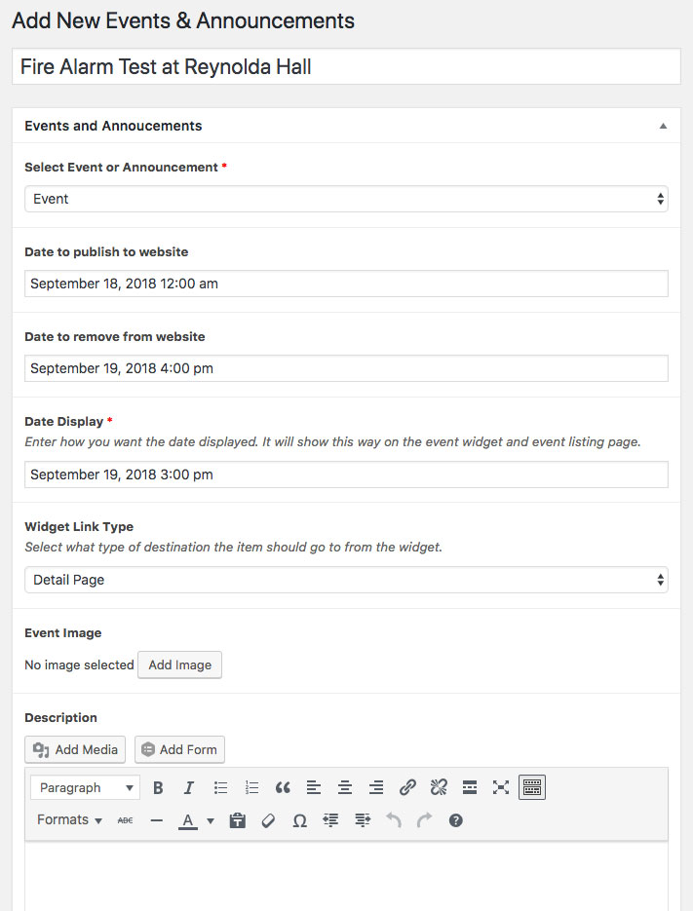693x911 pixels.
Task: Toggle distraction-free fullscreen mode
Action: point(501,788)
